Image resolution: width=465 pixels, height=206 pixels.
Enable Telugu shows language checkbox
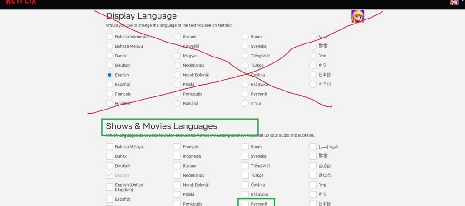tap(313, 175)
